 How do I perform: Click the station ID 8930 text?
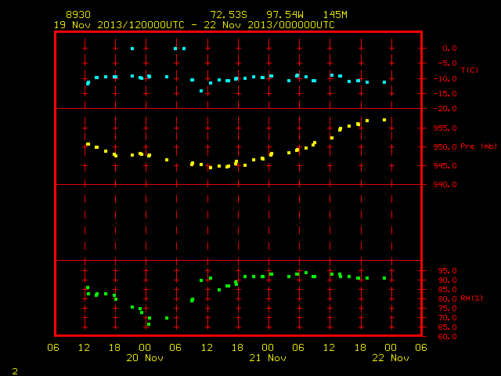pyautogui.click(x=78, y=15)
